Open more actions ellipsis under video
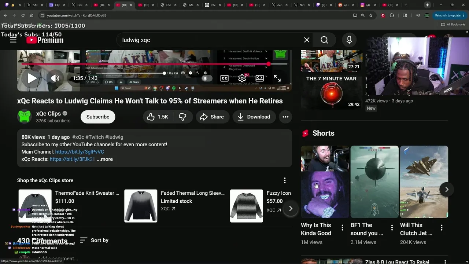Screen dimensions: 469x264 tap(285, 117)
